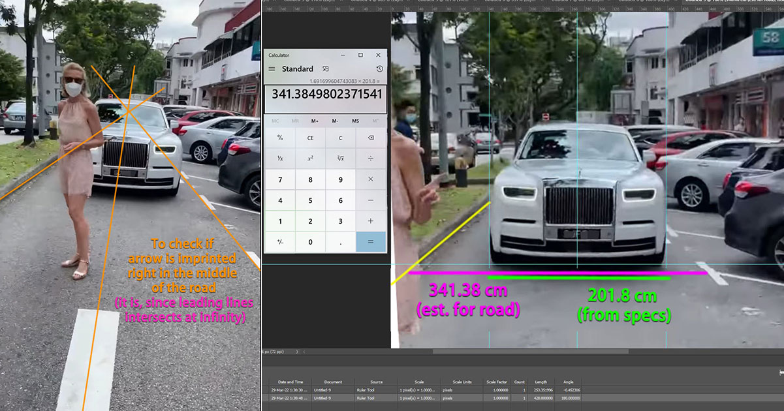Click the reciprocal 1/x key

(x=280, y=159)
